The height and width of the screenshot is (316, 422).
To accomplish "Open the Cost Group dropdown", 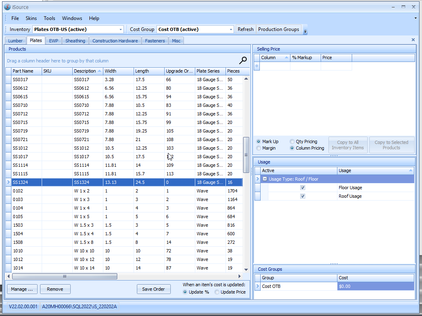I will click(x=231, y=29).
